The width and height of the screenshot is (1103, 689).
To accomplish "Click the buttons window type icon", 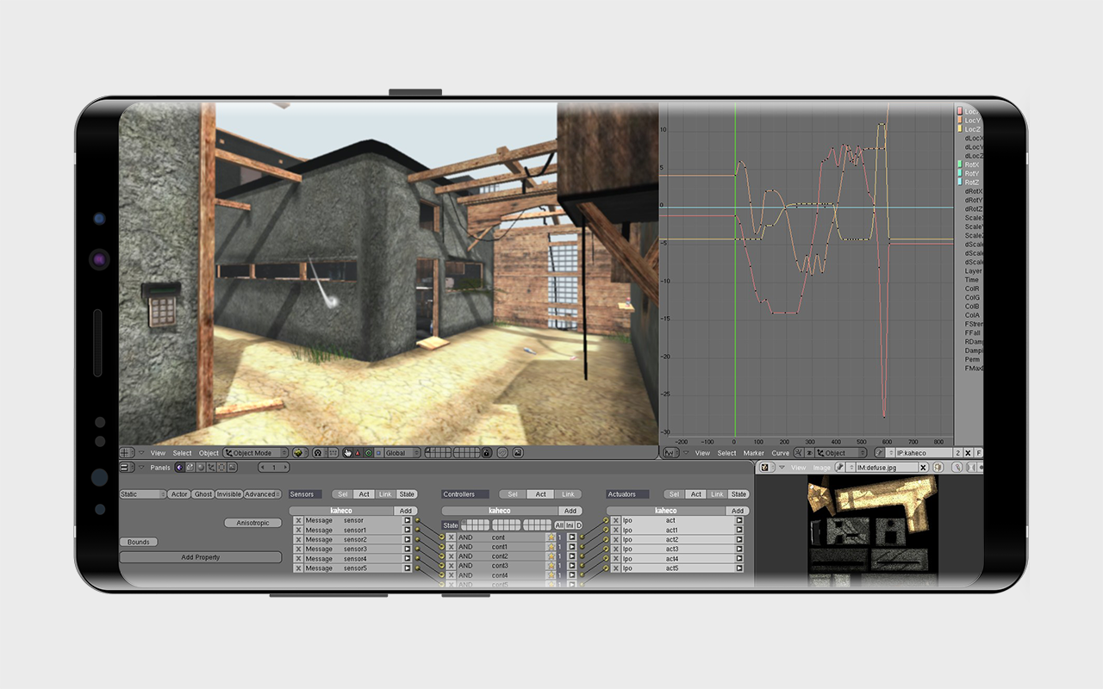I will point(126,468).
